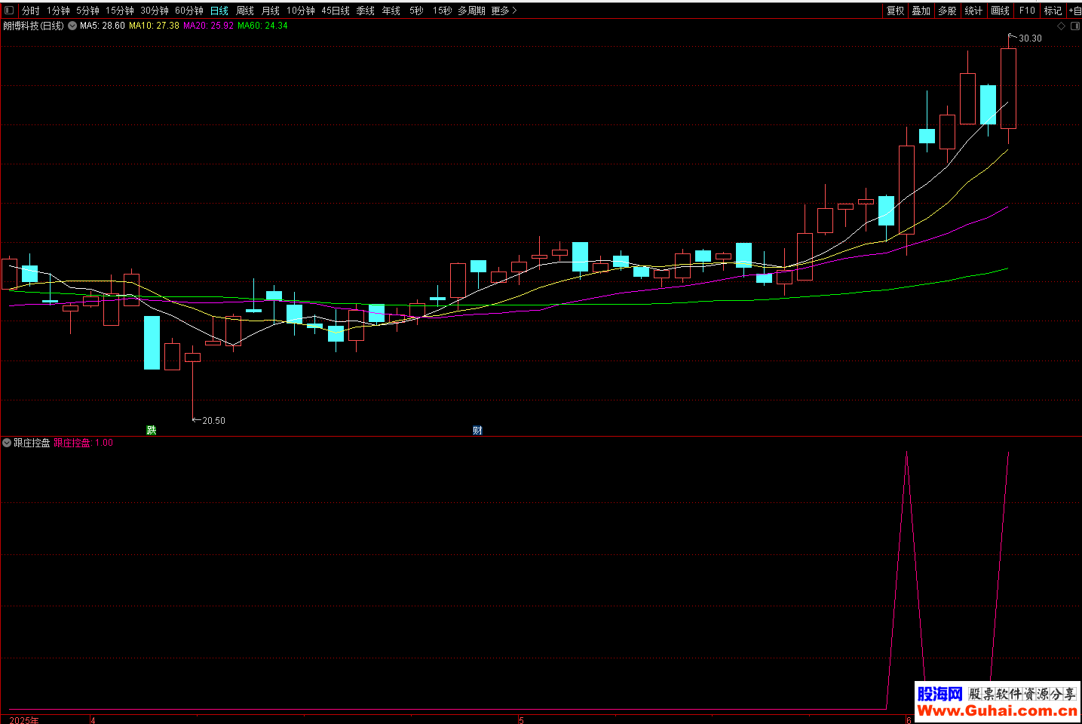The image size is (1082, 724).
Task: Click the white 跟庄控盘 indicator title
Action: click(x=32, y=443)
